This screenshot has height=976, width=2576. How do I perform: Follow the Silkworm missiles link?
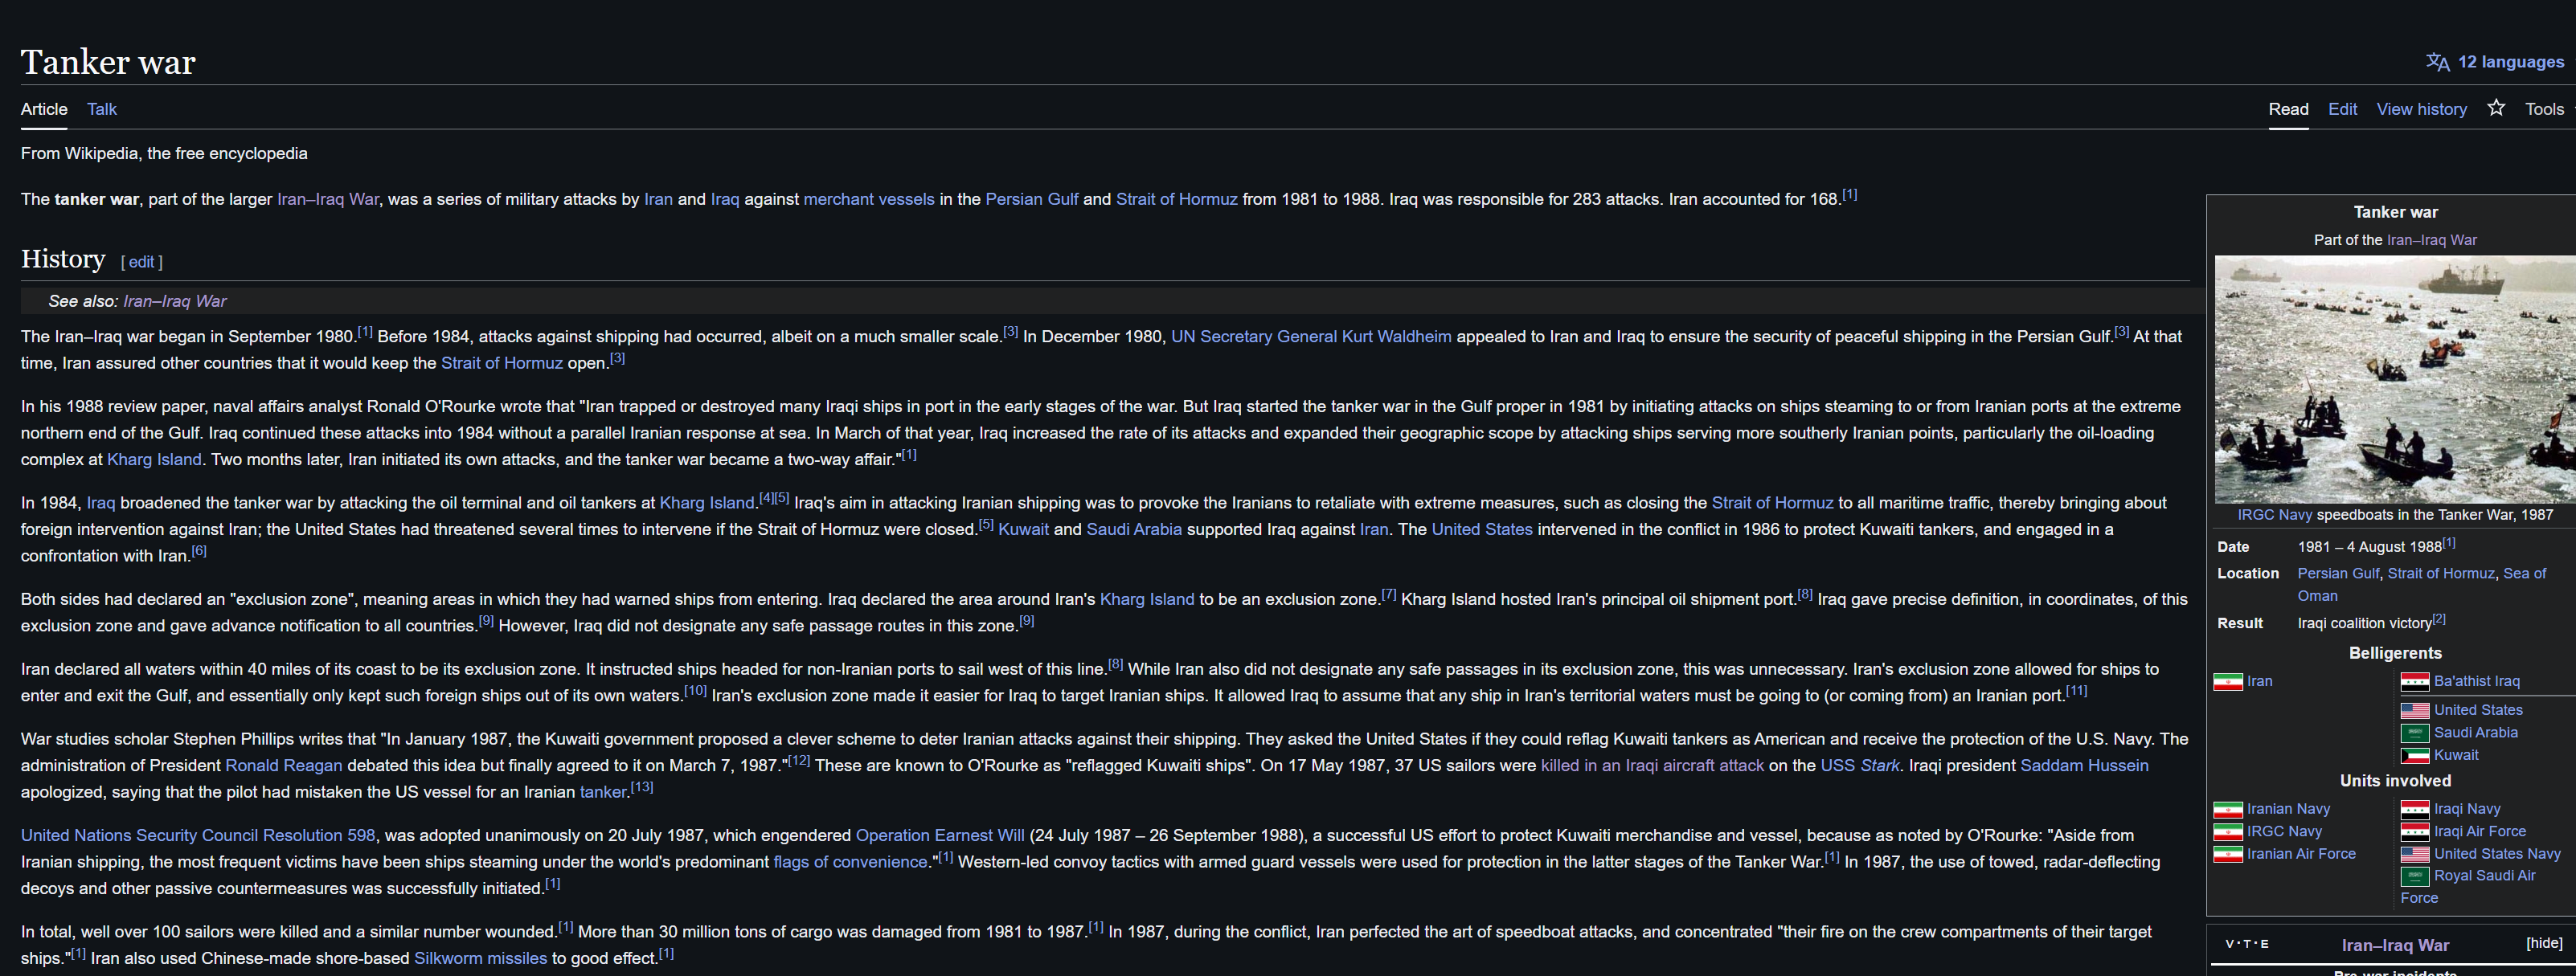click(x=480, y=958)
